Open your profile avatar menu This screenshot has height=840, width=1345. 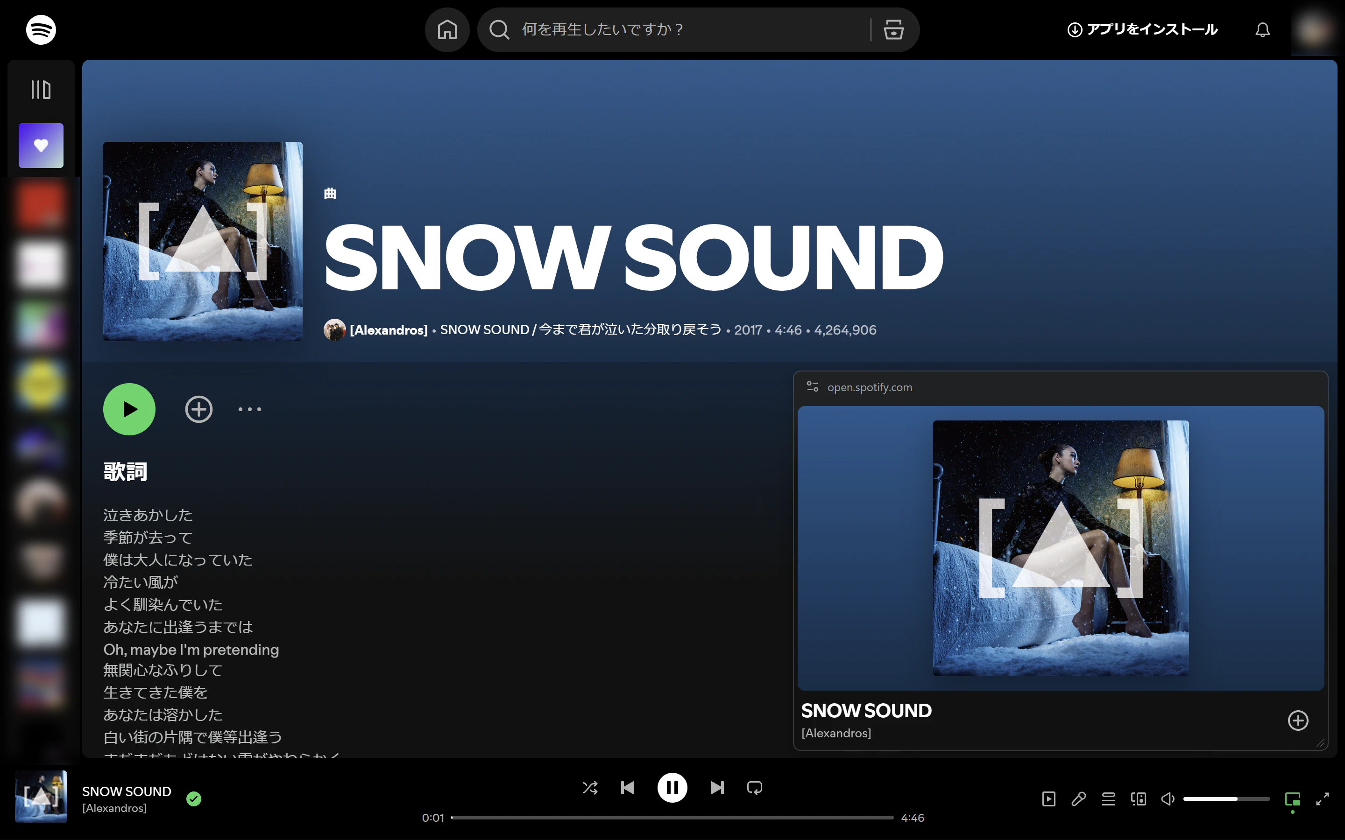tap(1314, 29)
